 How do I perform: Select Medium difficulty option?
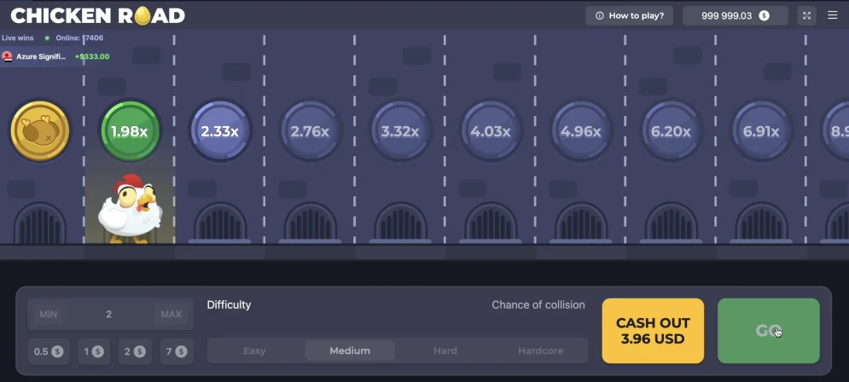point(350,350)
